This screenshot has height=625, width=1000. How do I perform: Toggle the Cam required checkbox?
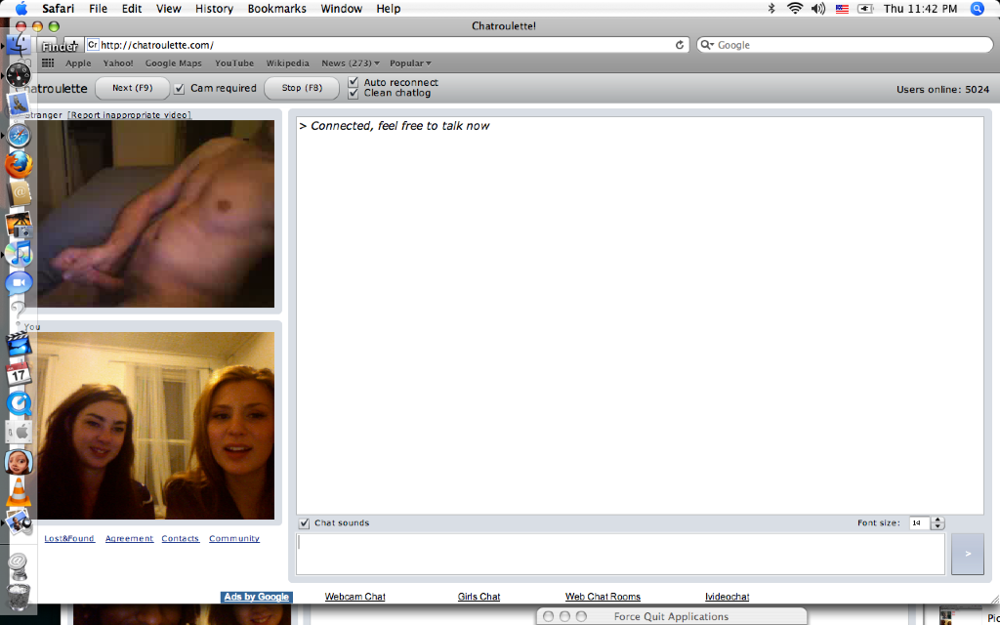[x=180, y=89]
